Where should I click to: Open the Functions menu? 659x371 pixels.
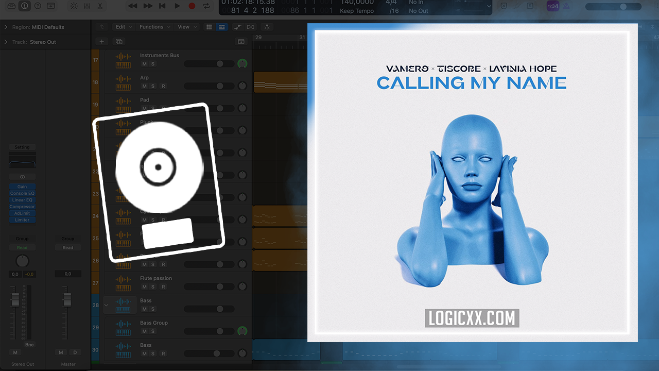click(154, 27)
